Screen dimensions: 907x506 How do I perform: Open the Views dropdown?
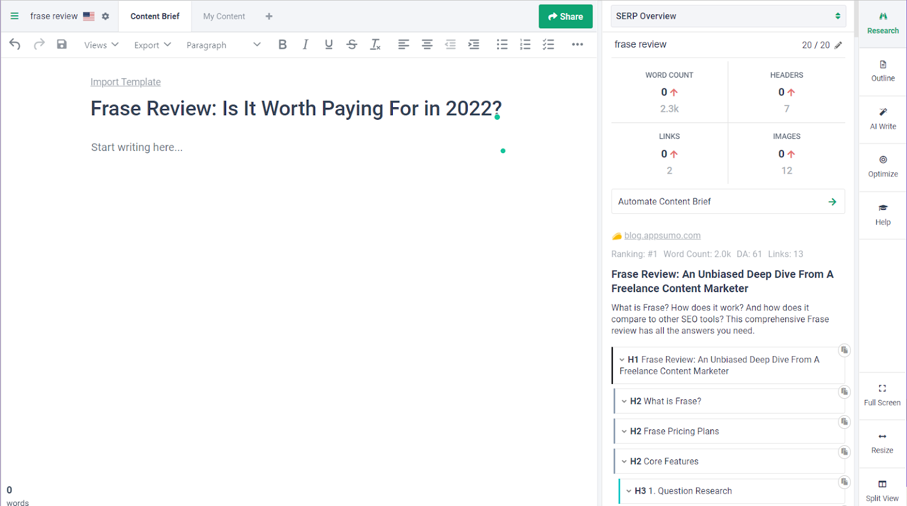pos(101,45)
